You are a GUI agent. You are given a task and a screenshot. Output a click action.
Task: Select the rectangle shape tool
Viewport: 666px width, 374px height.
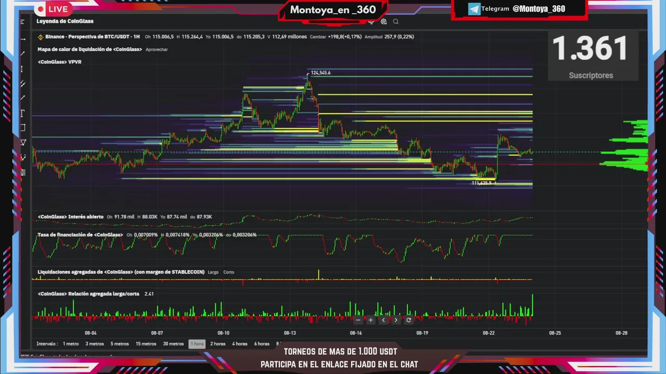coord(22,128)
